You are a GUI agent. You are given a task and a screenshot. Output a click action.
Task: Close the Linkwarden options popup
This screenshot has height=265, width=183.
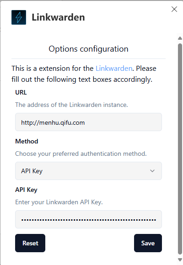[174, 9]
